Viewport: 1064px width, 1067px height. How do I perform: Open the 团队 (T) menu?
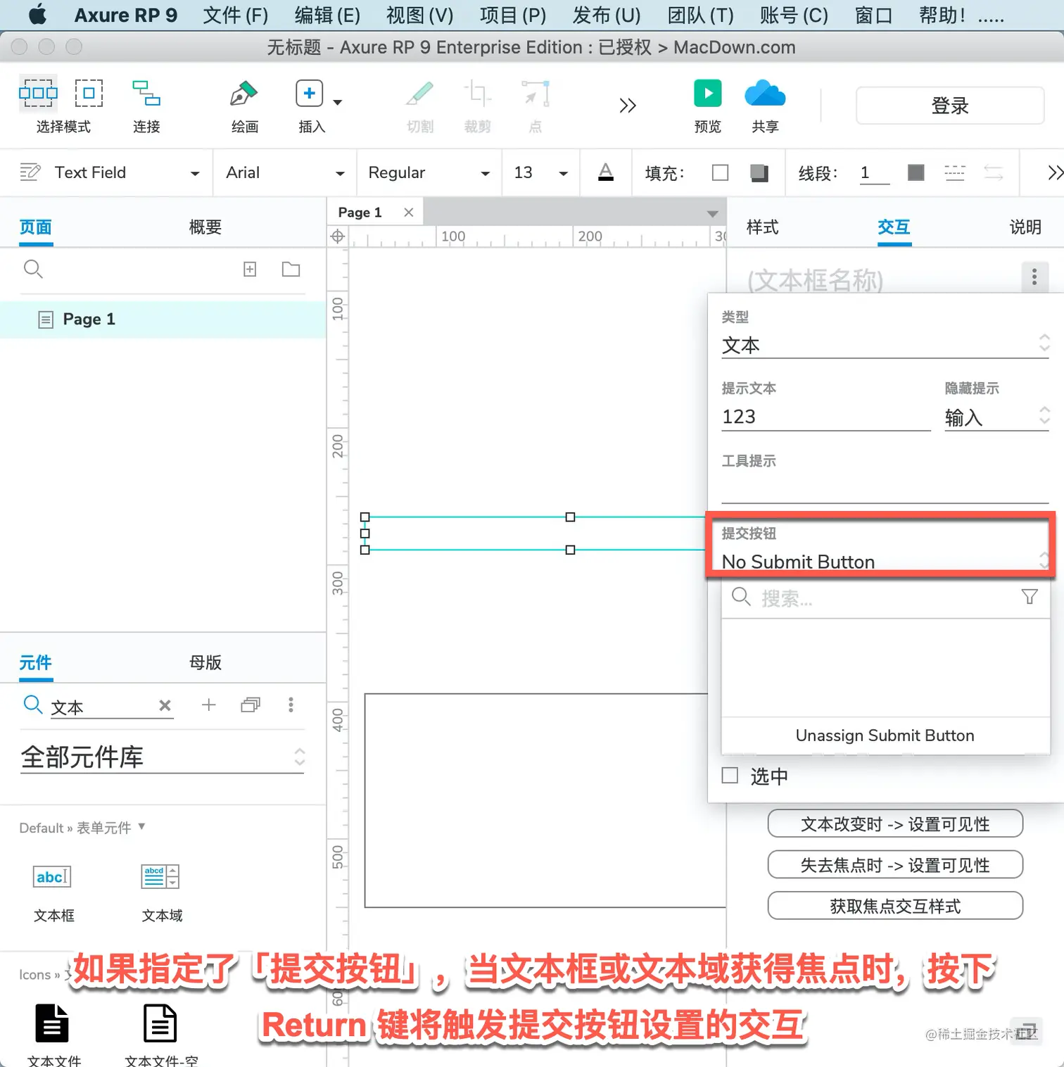click(700, 15)
